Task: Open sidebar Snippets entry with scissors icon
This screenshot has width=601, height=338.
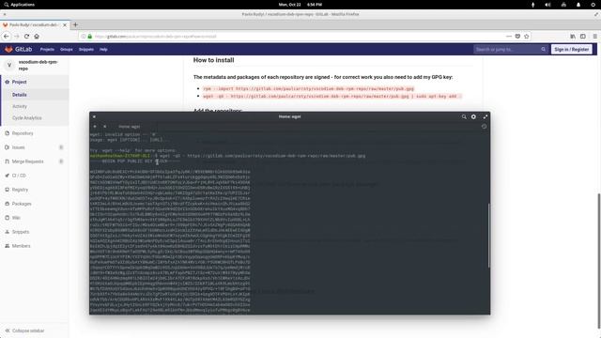Action: [21, 232]
